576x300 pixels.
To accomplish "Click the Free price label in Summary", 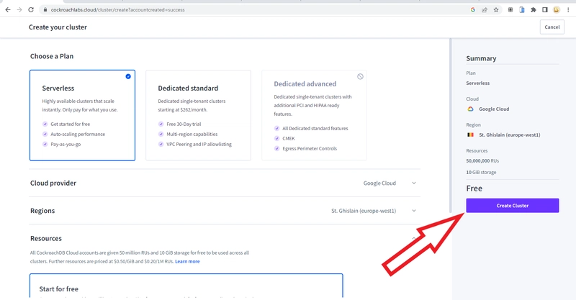I will tap(474, 188).
